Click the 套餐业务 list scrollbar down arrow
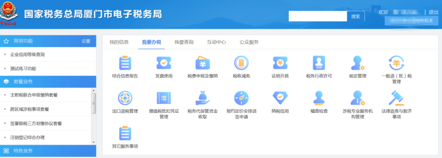The width and height of the screenshot is (442, 158). (94, 142)
